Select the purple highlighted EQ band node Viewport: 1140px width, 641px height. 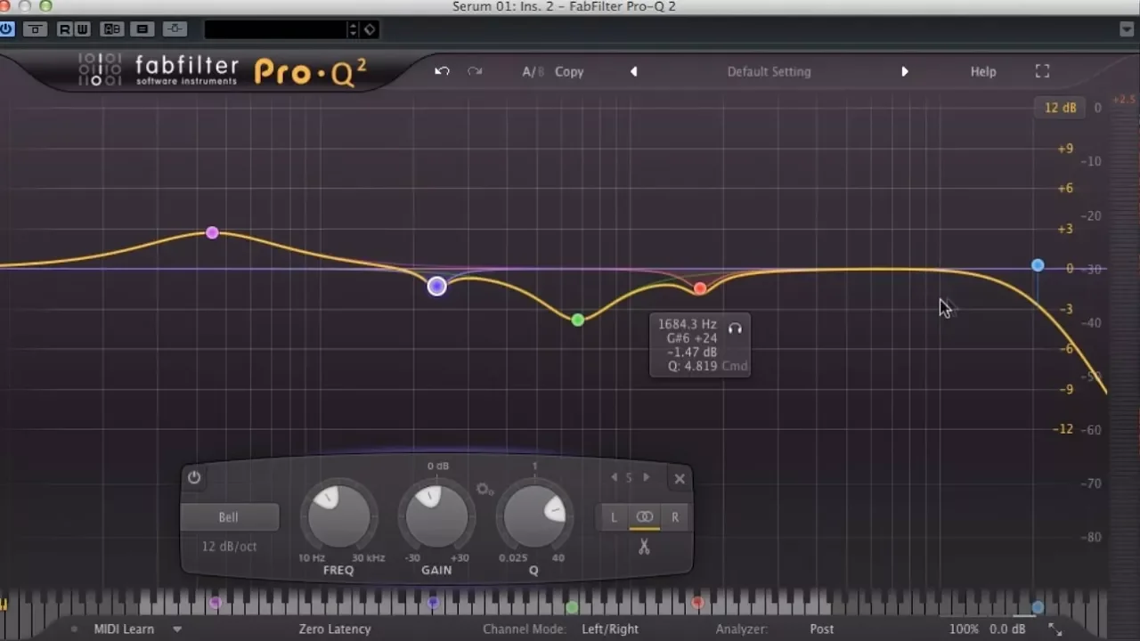(436, 286)
